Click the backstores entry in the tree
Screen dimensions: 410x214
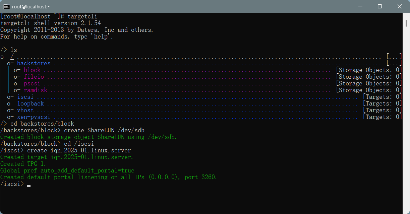click(x=34, y=63)
